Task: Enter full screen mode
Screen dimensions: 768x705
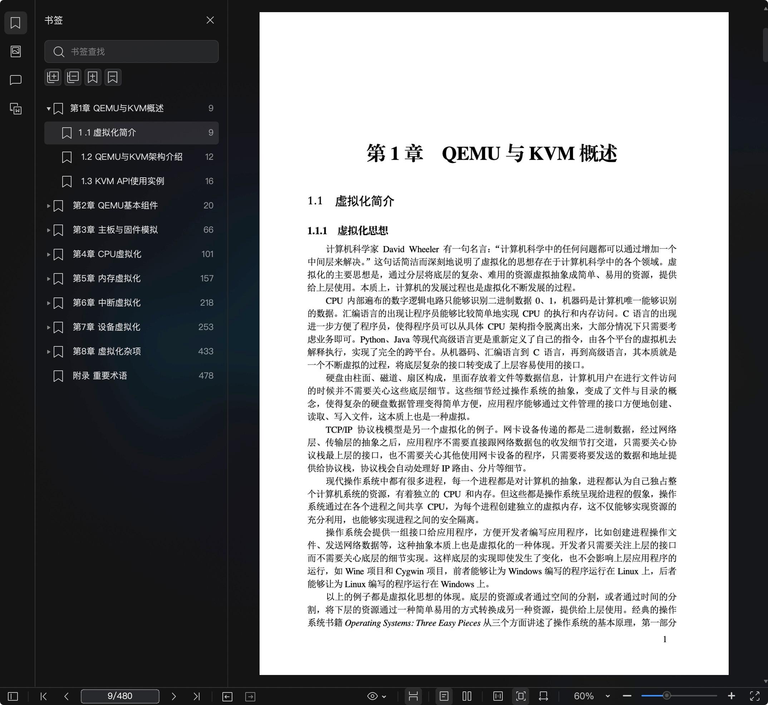Action: click(x=755, y=696)
